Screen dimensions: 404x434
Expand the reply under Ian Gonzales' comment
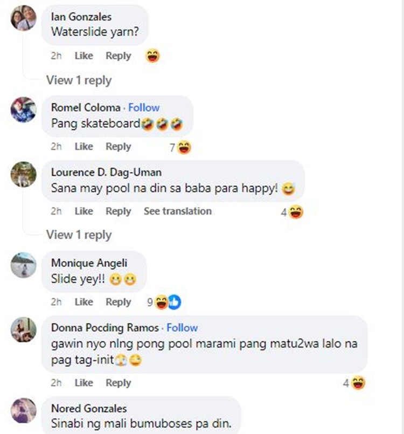click(x=79, y=80)
